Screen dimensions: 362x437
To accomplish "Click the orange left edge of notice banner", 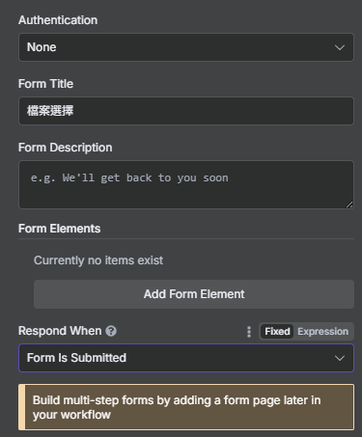I will click(x=22, y=407).
